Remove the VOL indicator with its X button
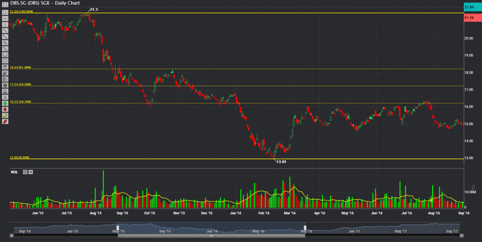 [30, 172]
